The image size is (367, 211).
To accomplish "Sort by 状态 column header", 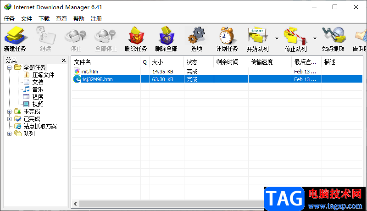I will coord(199,62).
